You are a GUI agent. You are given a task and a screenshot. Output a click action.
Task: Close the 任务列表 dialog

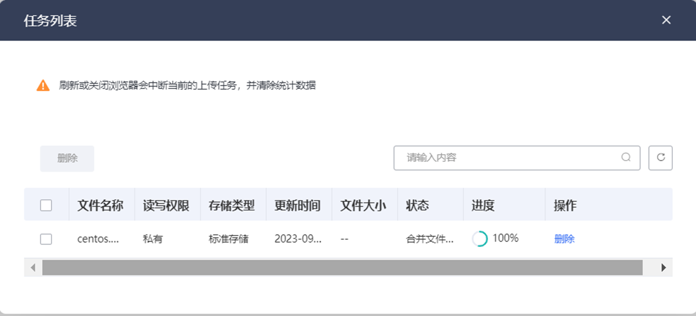tap(666, 20)
